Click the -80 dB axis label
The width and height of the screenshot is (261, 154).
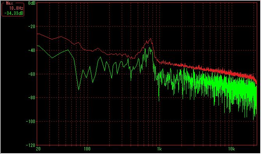click(31, 97)
